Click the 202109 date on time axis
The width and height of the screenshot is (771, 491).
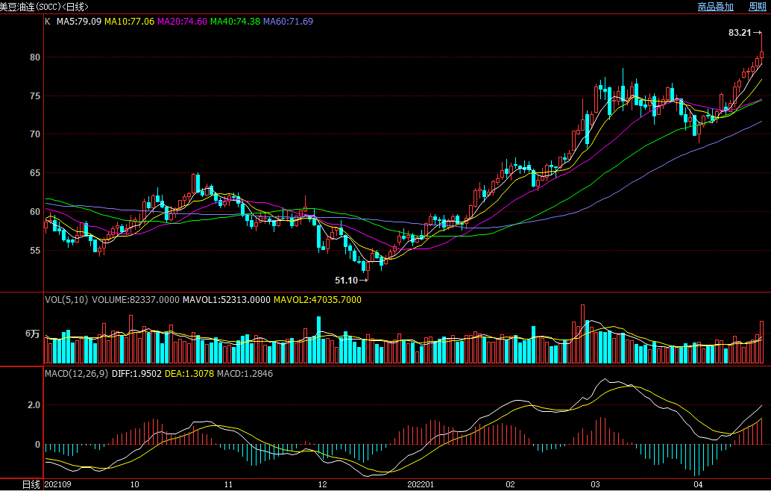pyautogui.click(x=59, y=484)
